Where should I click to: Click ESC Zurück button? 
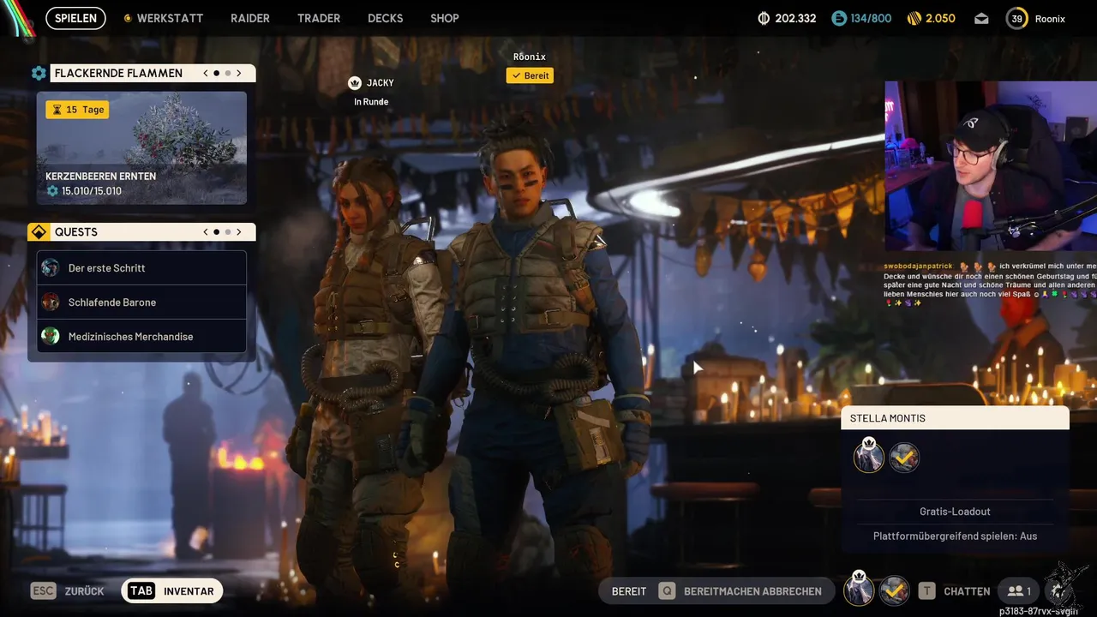tap(68, 591)
